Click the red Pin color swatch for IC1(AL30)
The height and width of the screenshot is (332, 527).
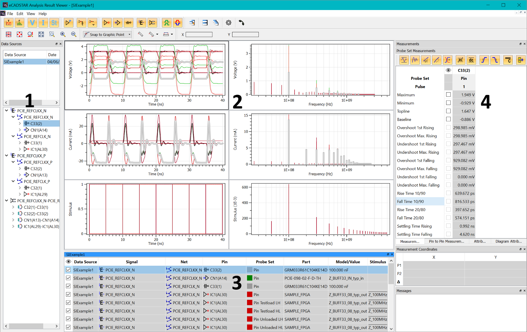tap(249, 294)
